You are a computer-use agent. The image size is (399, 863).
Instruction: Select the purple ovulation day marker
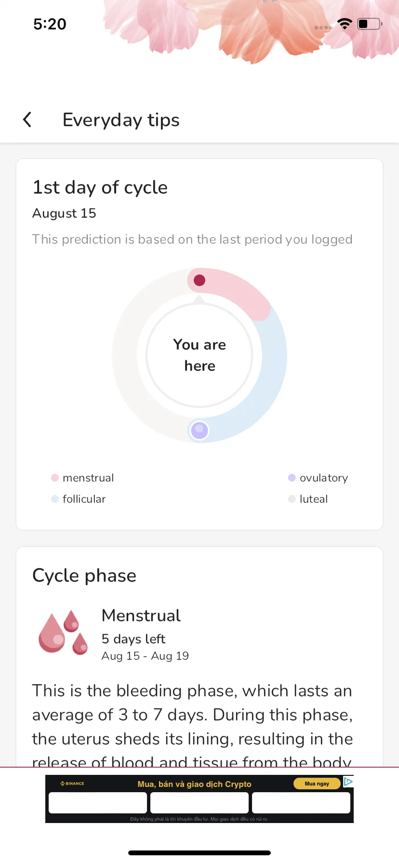199,431
